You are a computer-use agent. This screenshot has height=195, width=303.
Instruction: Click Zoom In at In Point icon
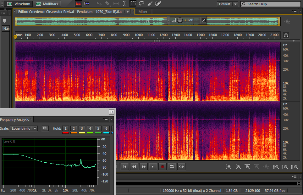point(276,167)
